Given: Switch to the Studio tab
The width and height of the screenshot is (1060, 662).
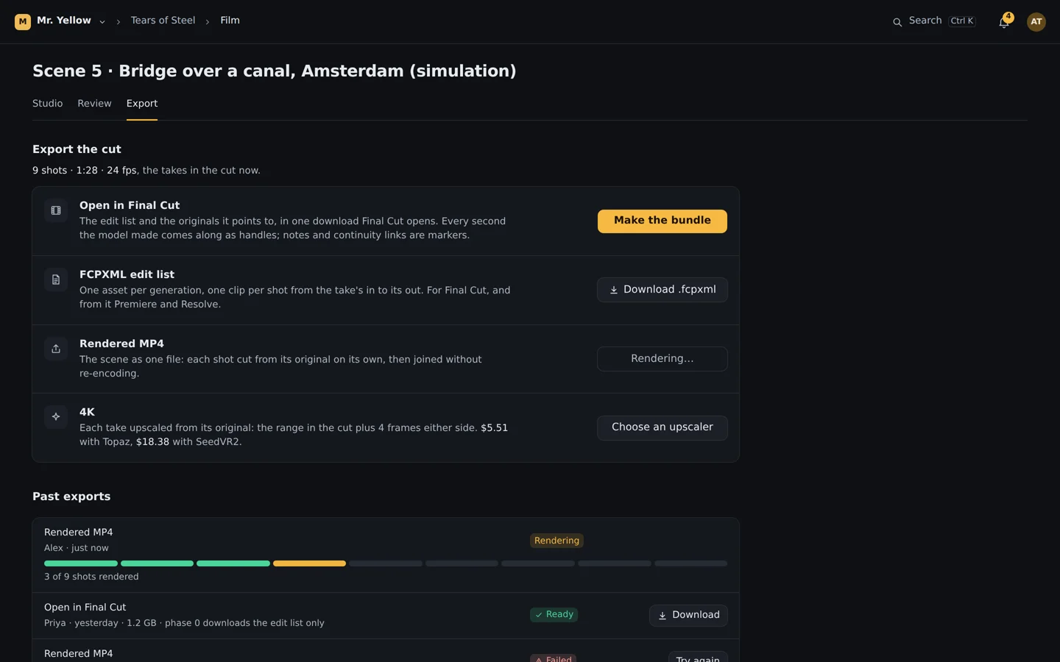Looking at the screenshot, I should 48,104.
